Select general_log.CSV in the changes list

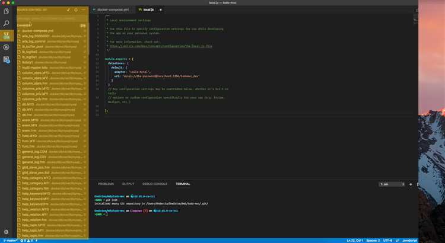[52, 157]
